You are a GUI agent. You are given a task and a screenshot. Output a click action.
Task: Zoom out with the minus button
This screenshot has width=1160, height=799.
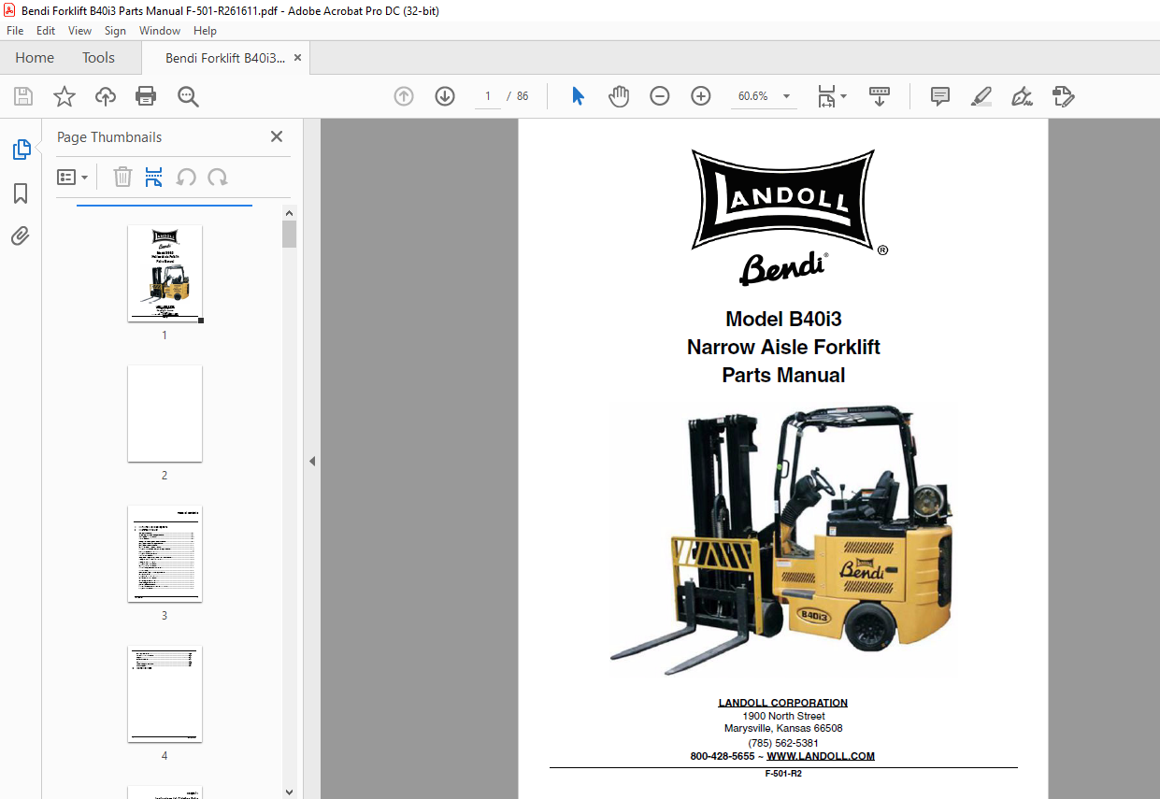click(x=660, y=96)
